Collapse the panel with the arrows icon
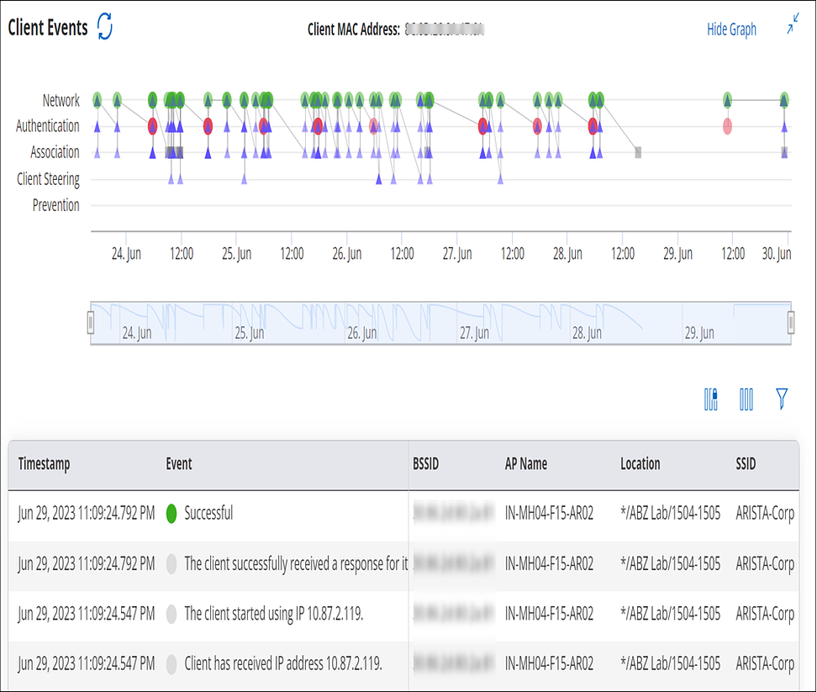Viewport: 817px width, 692px height. [793, 24]
